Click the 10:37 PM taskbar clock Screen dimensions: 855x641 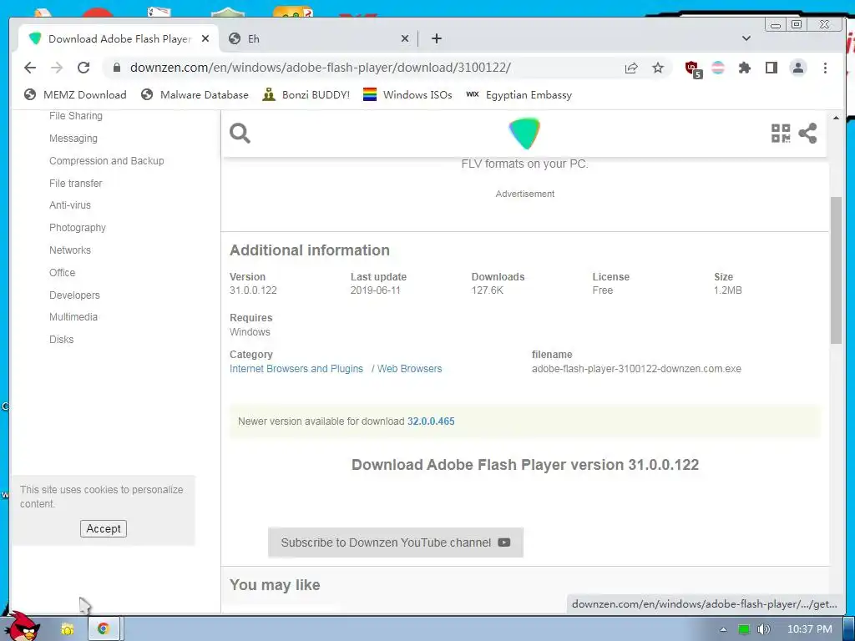point(810,629)
